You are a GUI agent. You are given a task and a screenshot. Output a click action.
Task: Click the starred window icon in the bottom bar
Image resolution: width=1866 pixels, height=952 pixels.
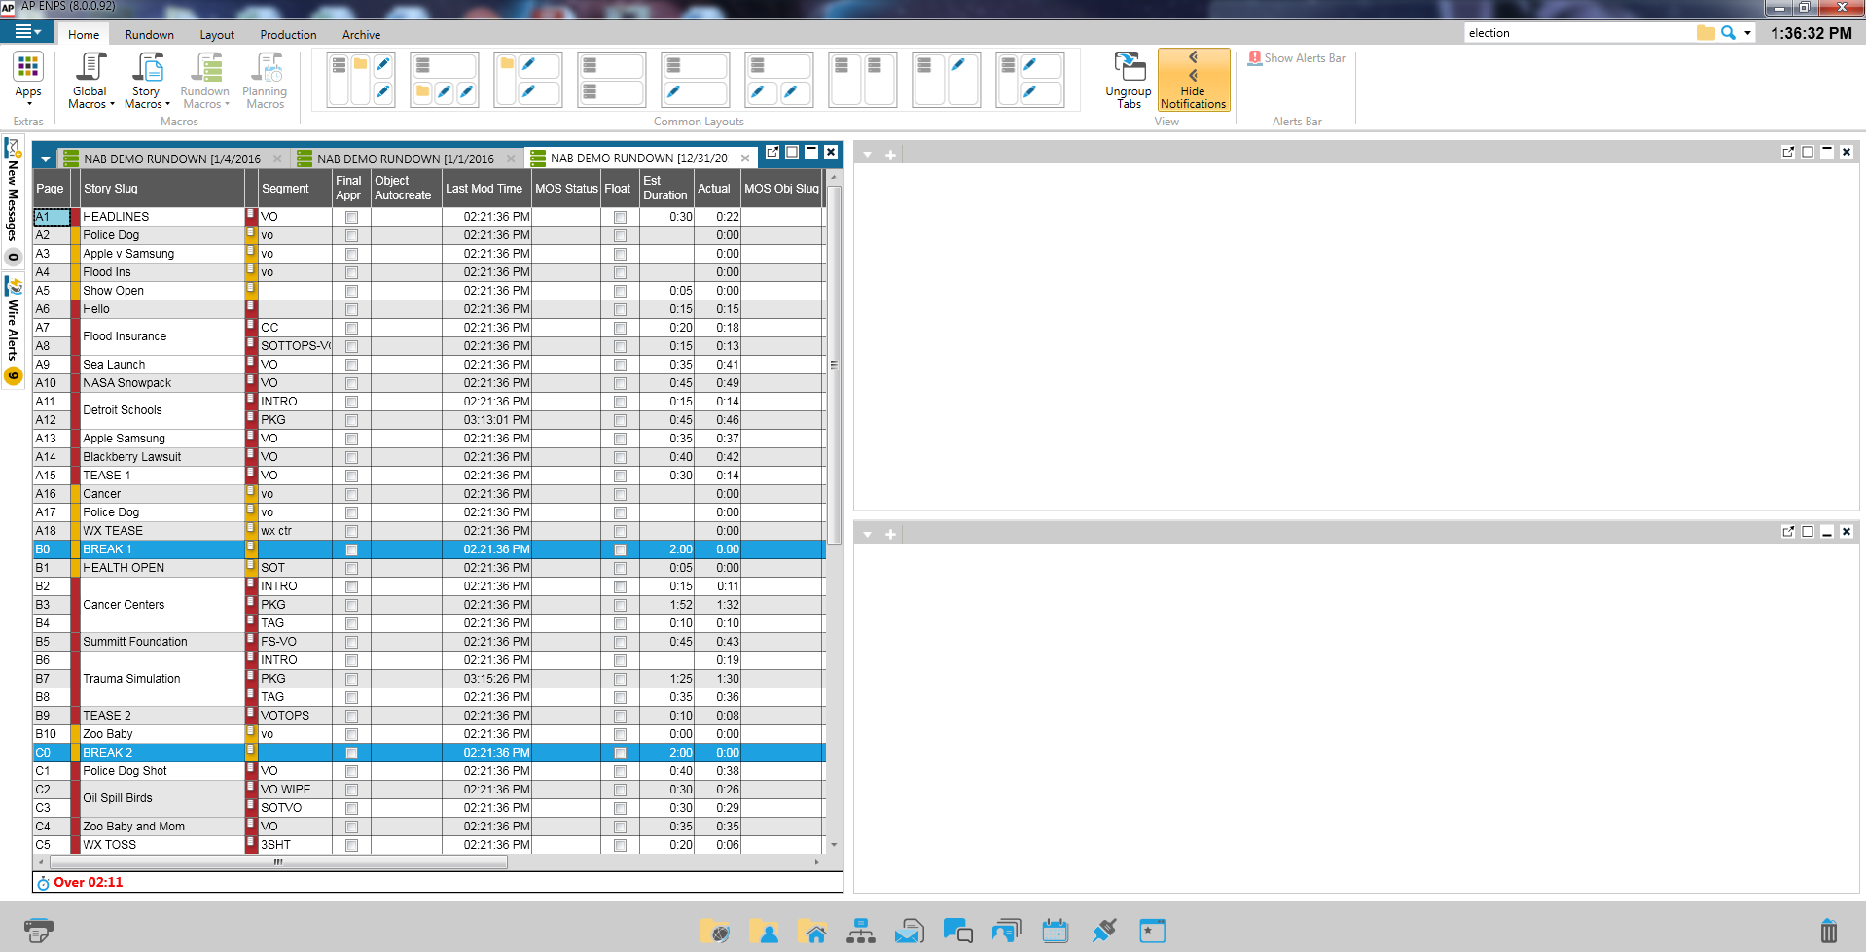click(1153, 931)
